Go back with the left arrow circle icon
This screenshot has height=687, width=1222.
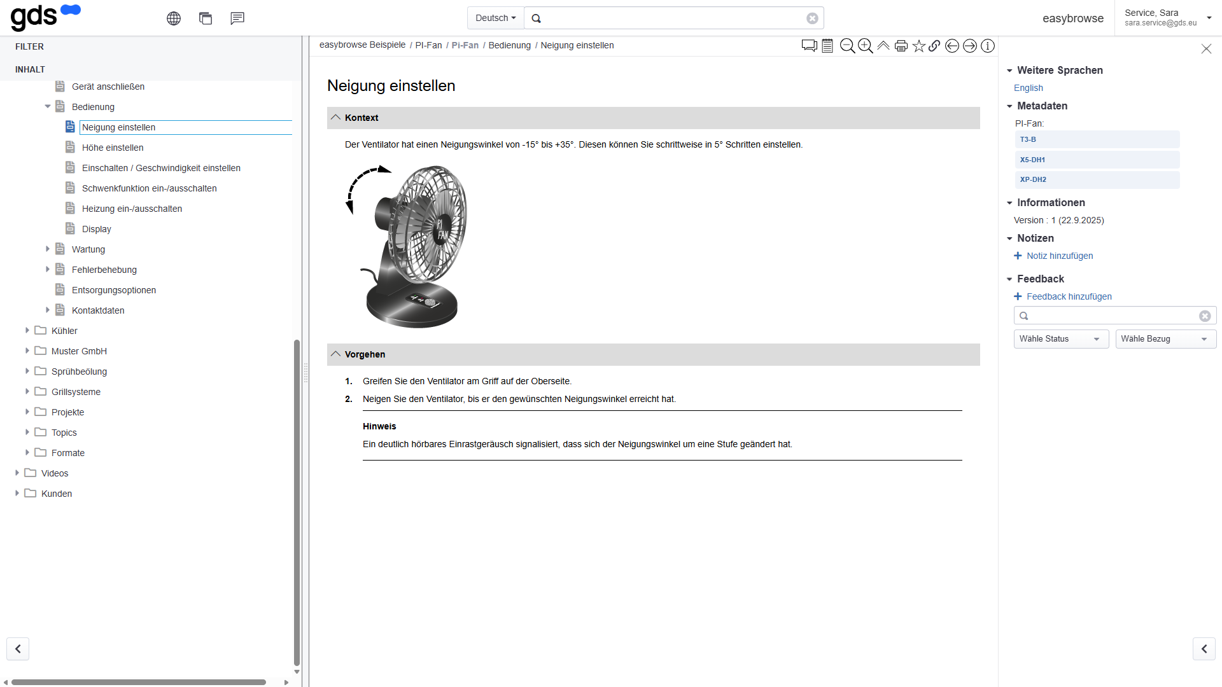pos(952,46)
